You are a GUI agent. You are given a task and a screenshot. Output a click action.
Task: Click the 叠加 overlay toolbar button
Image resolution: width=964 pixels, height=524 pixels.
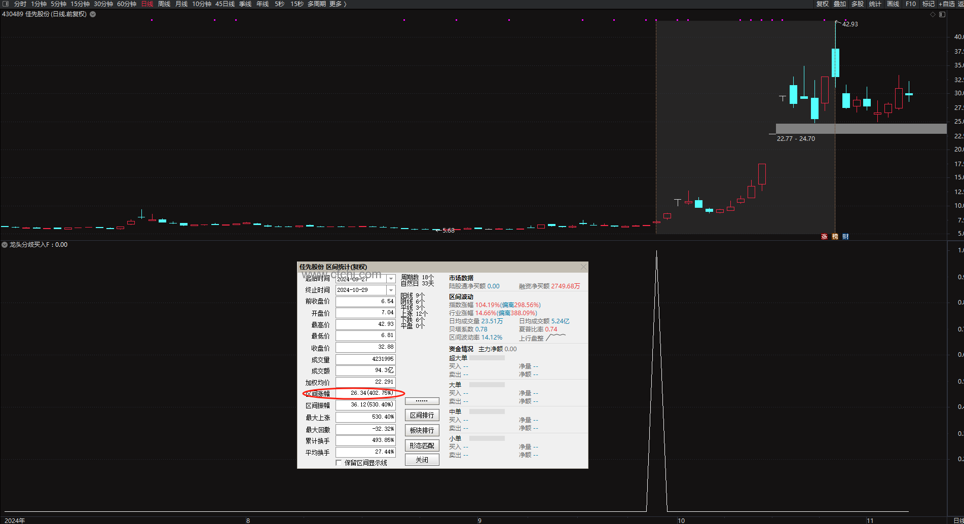click(x=840, y=4)
